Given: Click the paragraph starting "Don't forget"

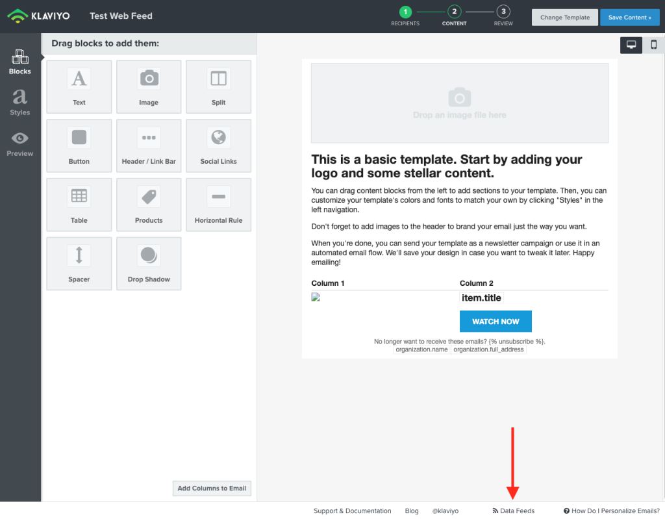Looking at the screenshot, I should point(449,227).
